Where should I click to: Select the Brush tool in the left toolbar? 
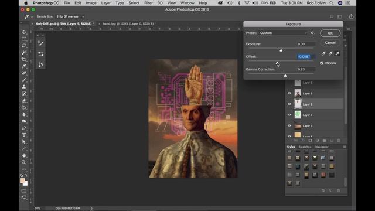tap(24, 80)
